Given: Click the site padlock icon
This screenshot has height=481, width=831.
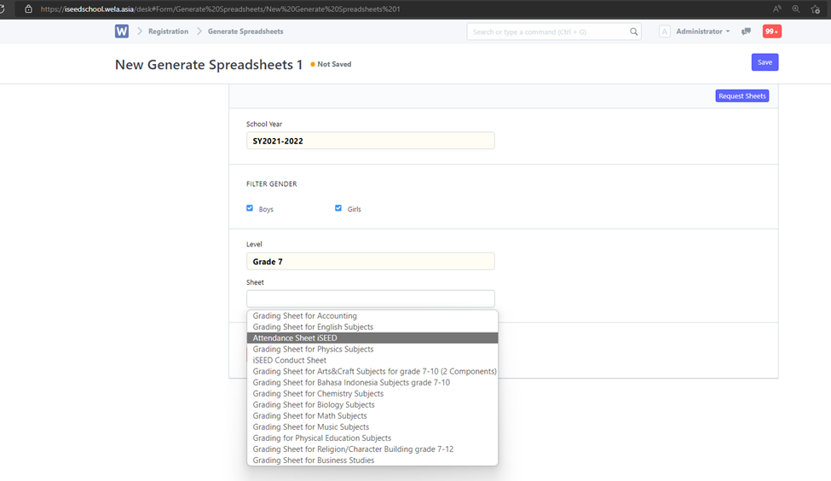Looking at the screenshot, I should [x=28, y=9].
